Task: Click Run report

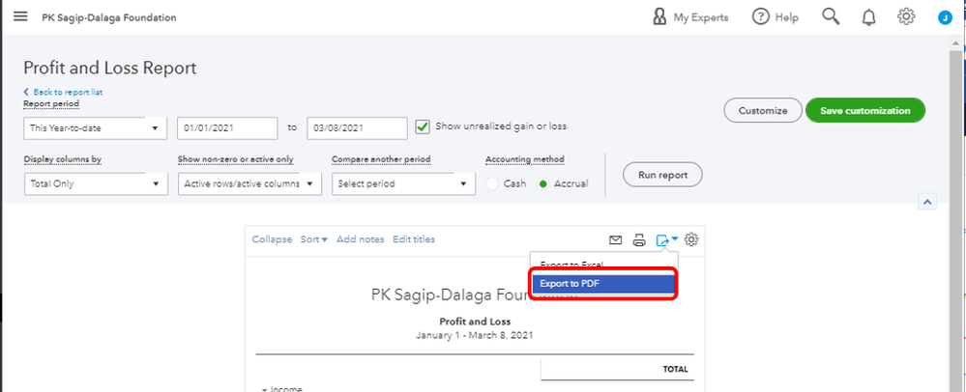Action: pos(662,175)
